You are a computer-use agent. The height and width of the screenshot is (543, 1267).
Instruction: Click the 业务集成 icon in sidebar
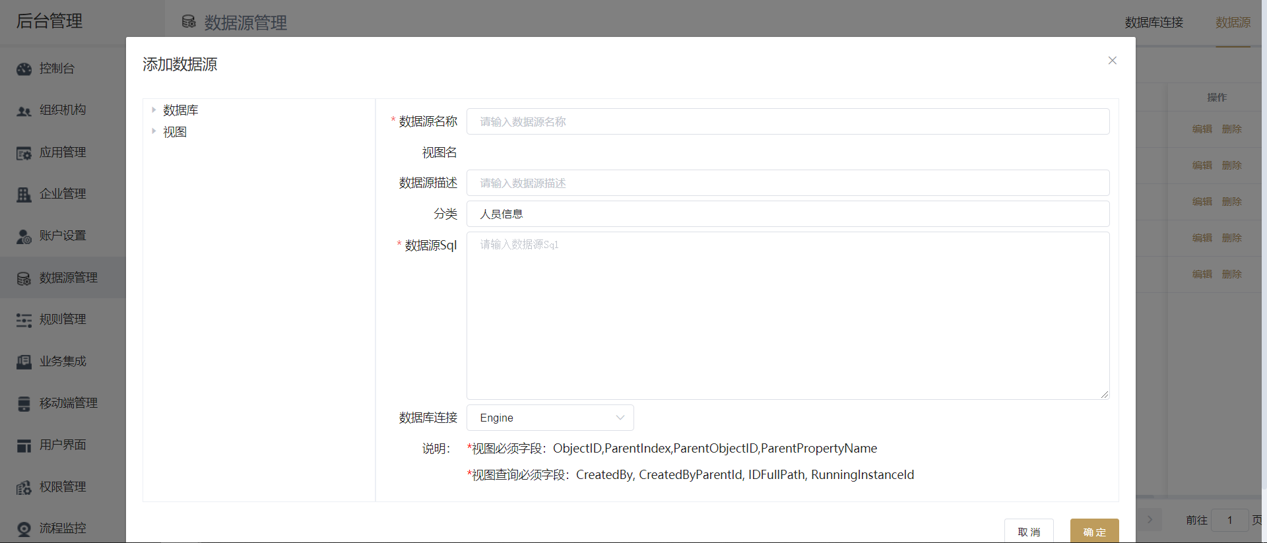[24, 362]
